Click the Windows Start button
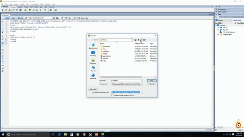The width and height of the screenshot is (244, 137). coord(3,134)
